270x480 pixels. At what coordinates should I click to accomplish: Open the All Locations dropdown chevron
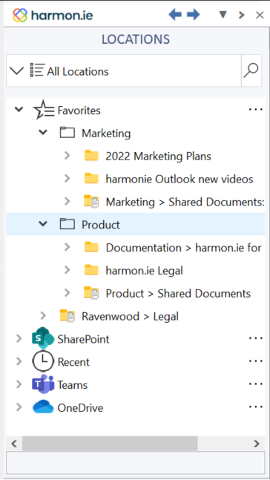[x=16, y=71]
